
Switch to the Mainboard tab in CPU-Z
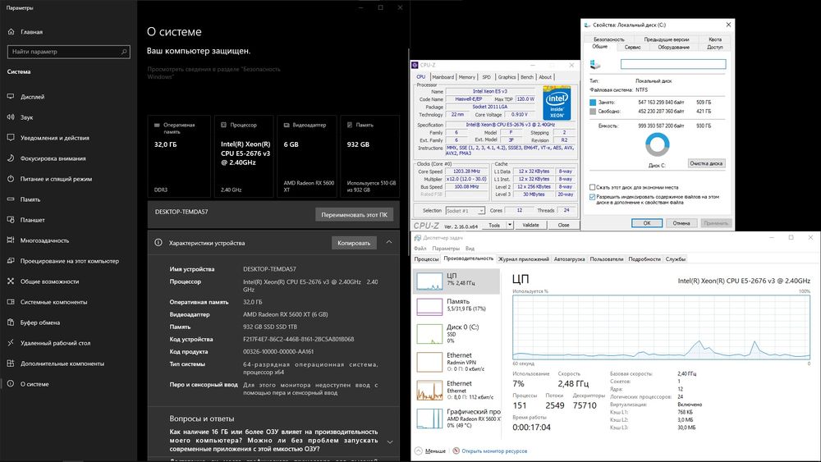pos(443,77)
